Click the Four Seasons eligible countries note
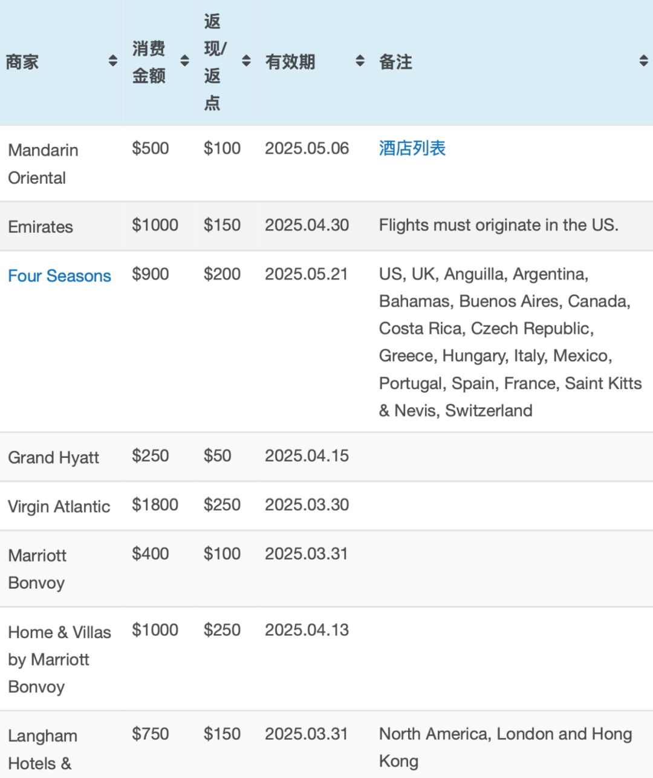 pyautogui.click(x=510, y=342)
